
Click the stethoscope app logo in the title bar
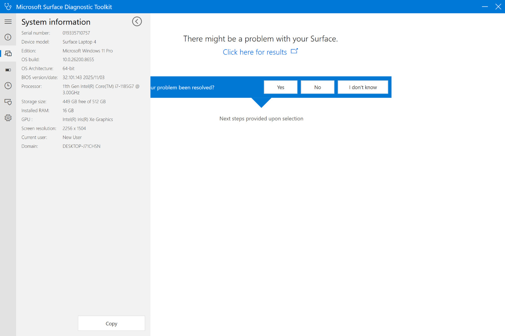[x=8, y=7]
